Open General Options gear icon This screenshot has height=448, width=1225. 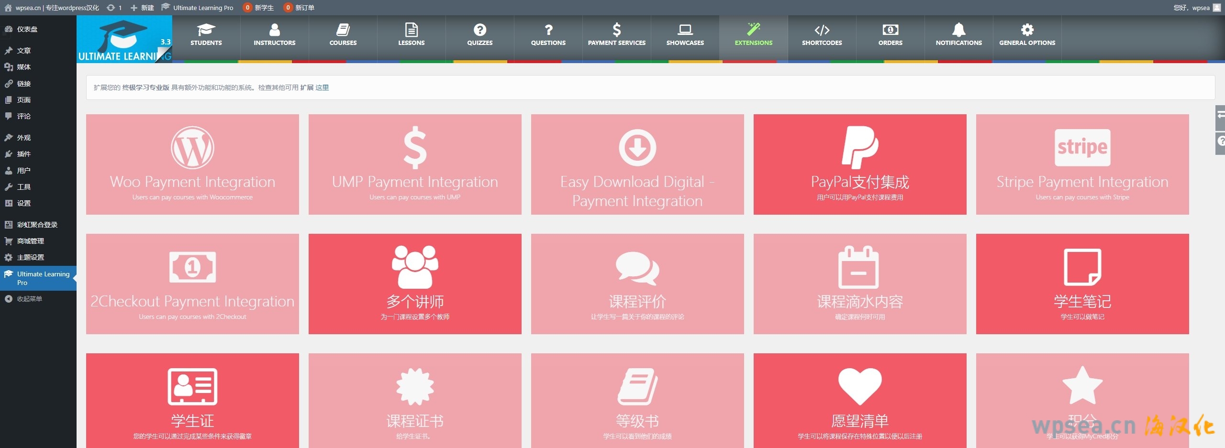click(1027, 30)
